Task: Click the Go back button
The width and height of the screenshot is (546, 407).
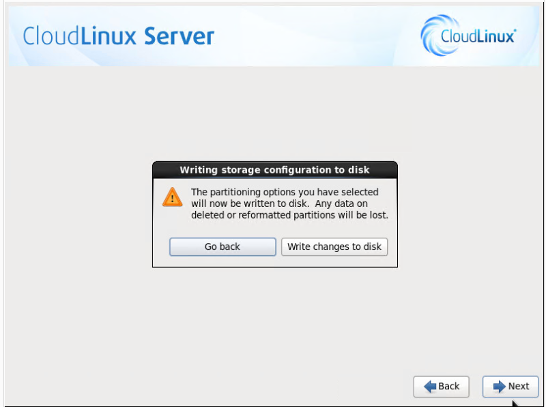Action: tap(222, 247)
